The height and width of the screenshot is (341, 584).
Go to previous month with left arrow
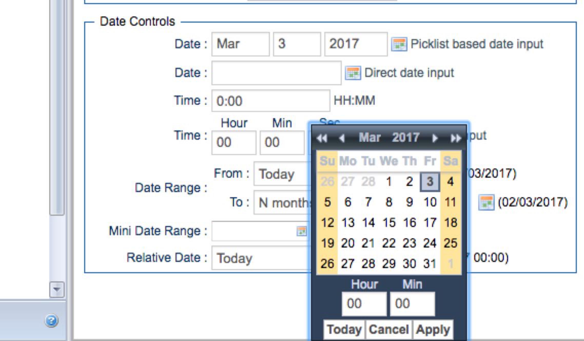(342, 138)
